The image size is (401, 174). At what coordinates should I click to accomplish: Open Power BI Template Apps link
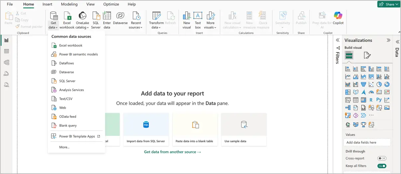tap(76, 136)
